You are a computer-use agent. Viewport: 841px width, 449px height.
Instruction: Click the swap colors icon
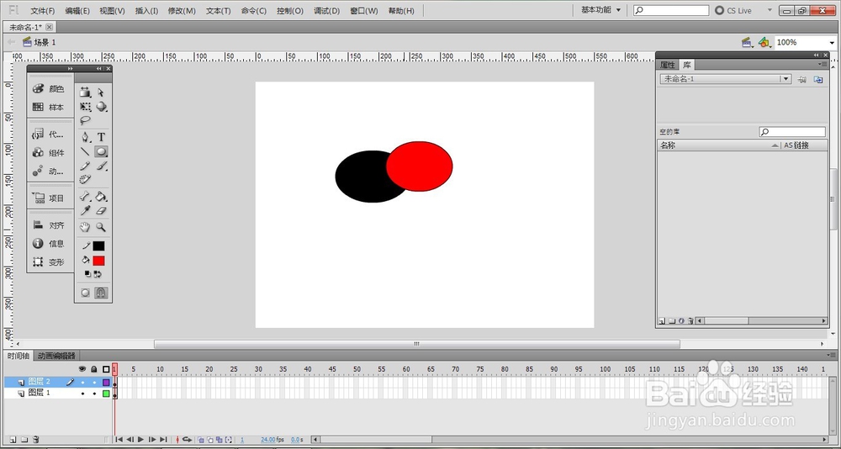98,274
